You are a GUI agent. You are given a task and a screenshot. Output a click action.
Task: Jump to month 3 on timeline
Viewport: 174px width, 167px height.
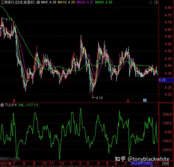point(88,164)
